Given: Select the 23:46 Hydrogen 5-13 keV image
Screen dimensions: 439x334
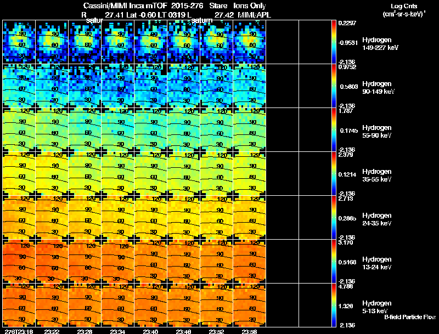Looking at the screenshot, I should [184, 305].
